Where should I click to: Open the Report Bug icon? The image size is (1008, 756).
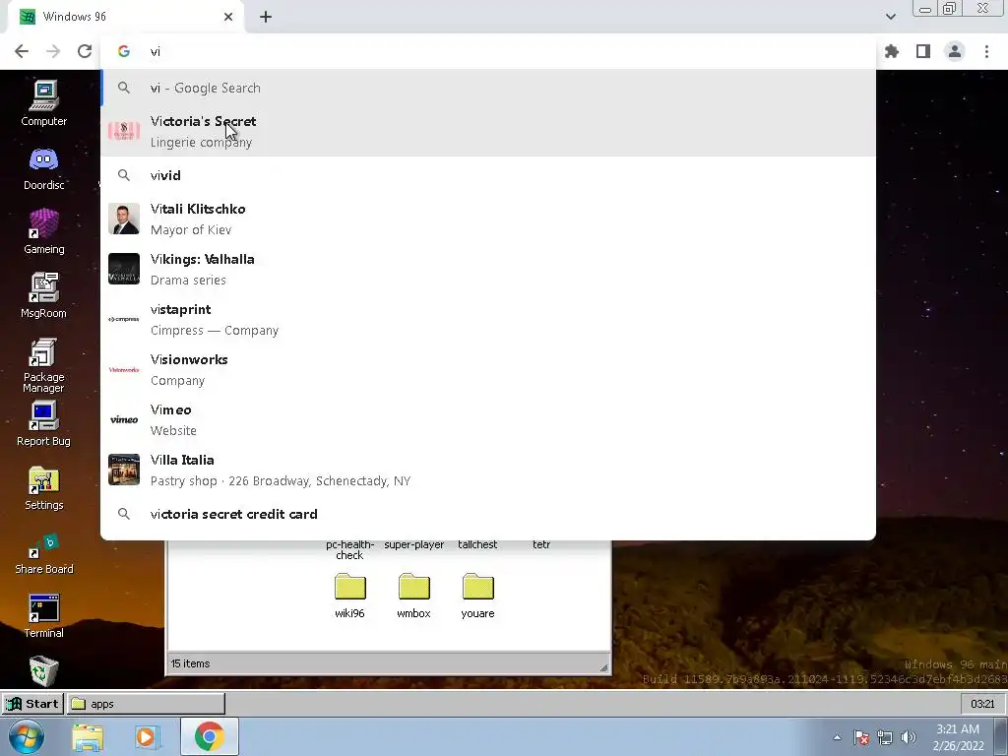tap(43, 423)
